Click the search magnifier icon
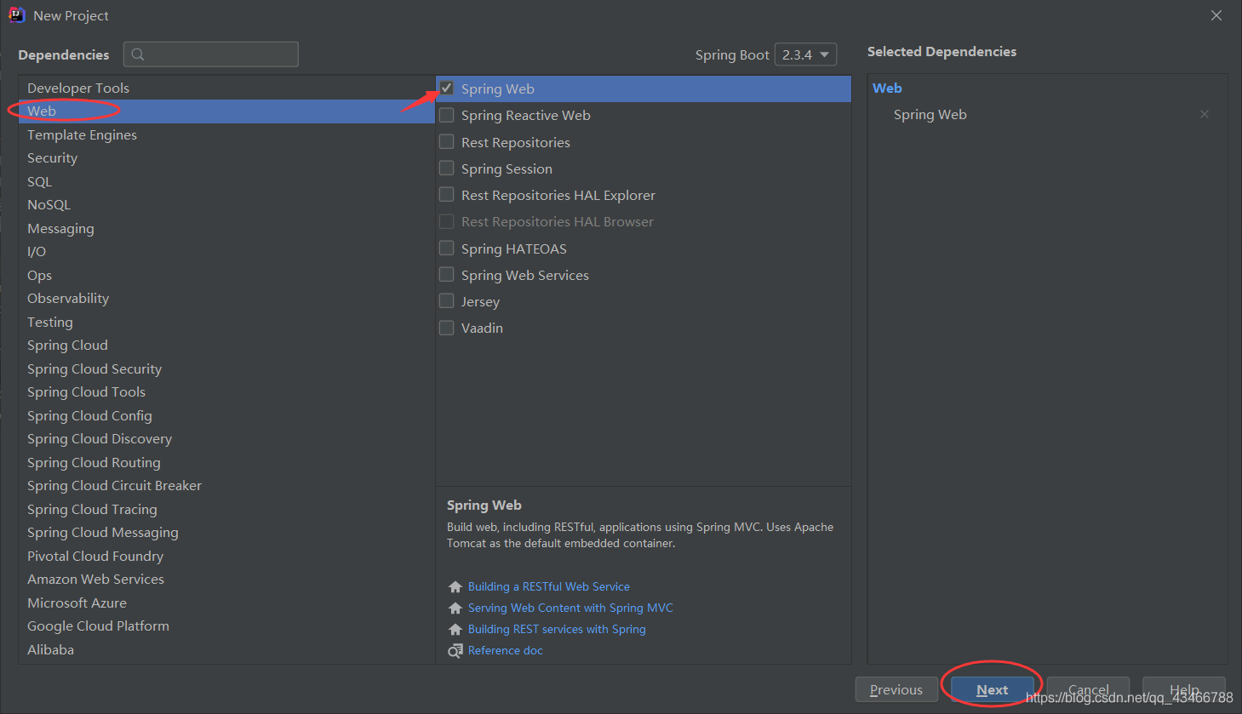This screenshot has width=1242, height=714. 138,54
